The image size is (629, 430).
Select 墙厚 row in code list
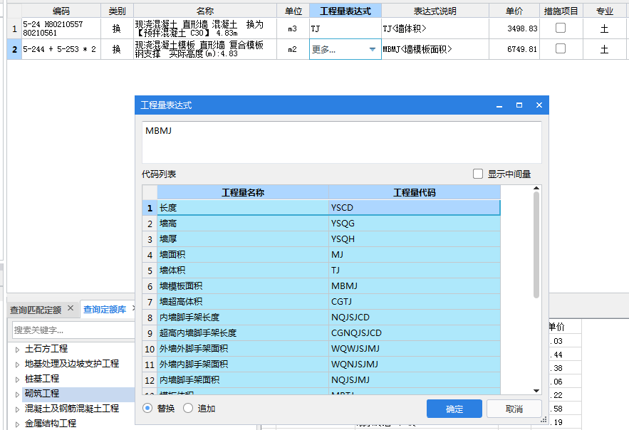321,238
